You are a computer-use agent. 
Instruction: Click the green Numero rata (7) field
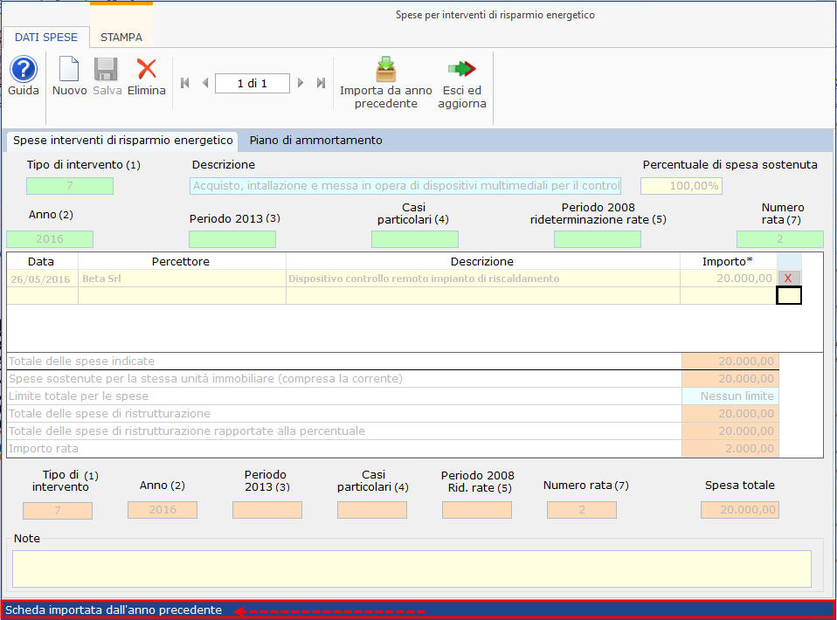(780, 239)
